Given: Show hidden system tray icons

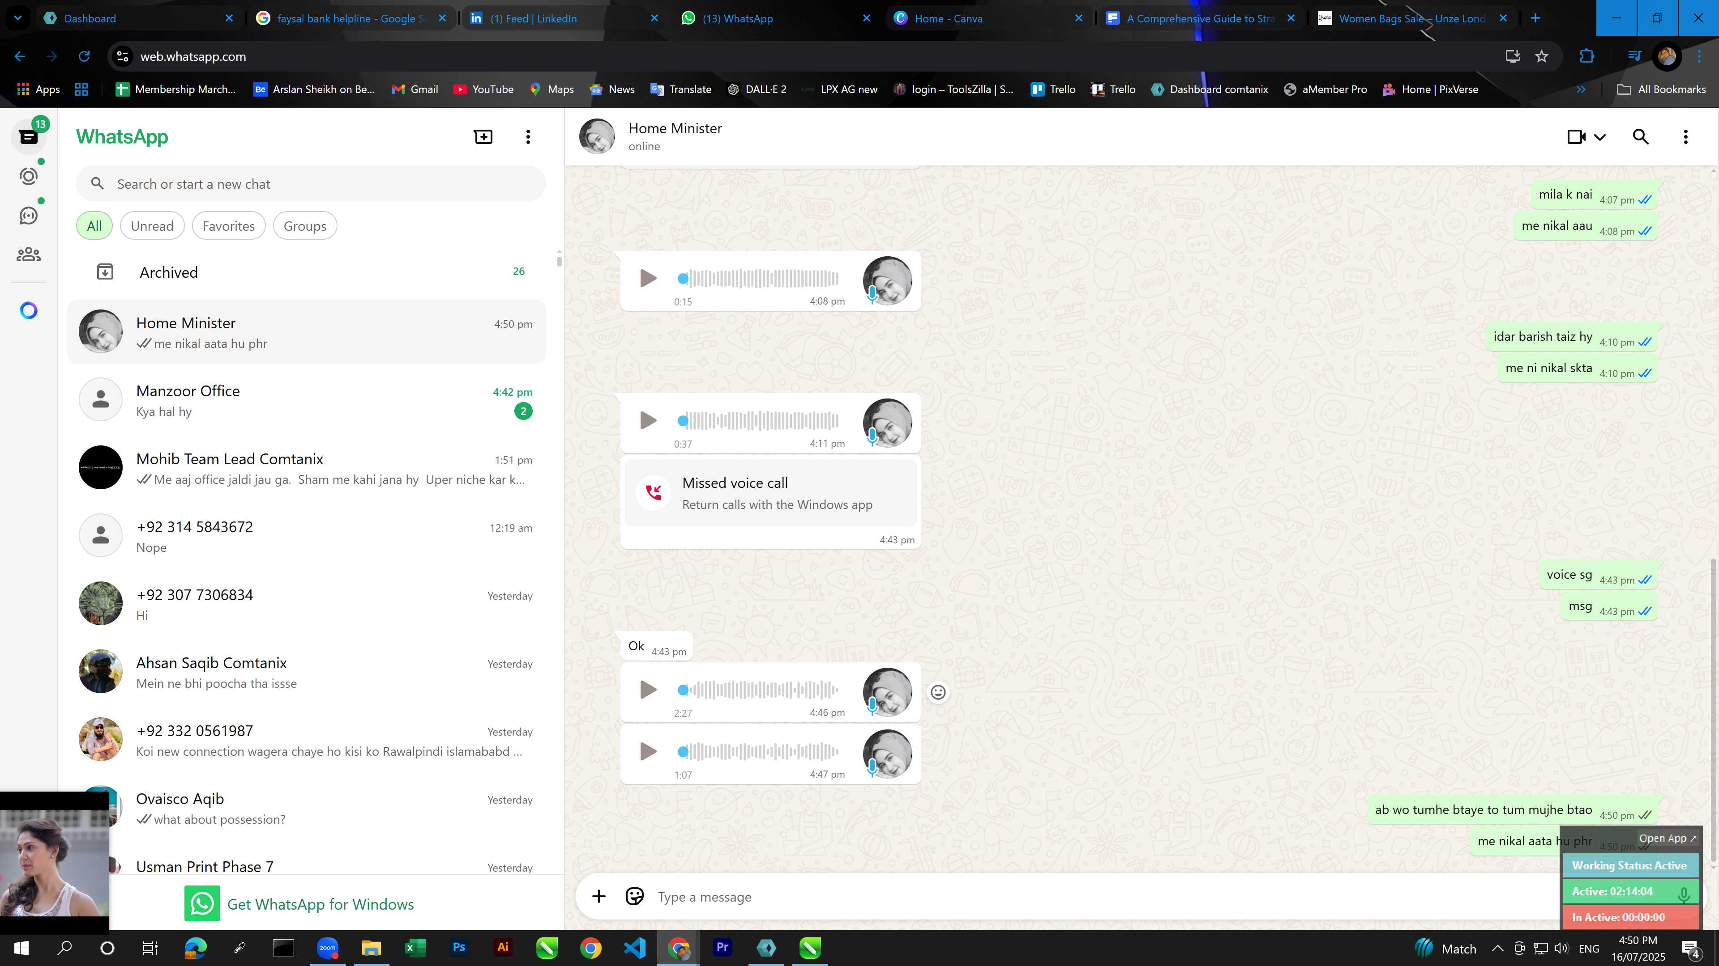Looking at the screenshot, I should coord(1497,948).
